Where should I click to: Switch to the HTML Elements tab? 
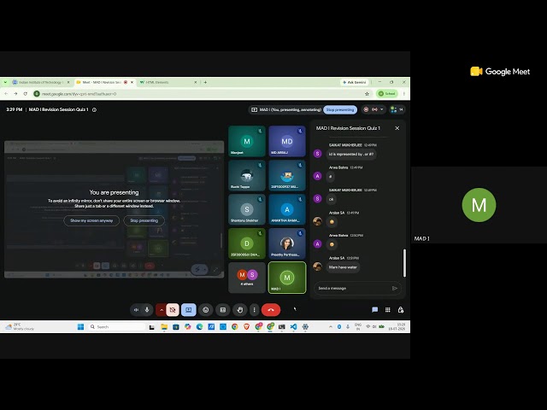(x=168, y=82)
